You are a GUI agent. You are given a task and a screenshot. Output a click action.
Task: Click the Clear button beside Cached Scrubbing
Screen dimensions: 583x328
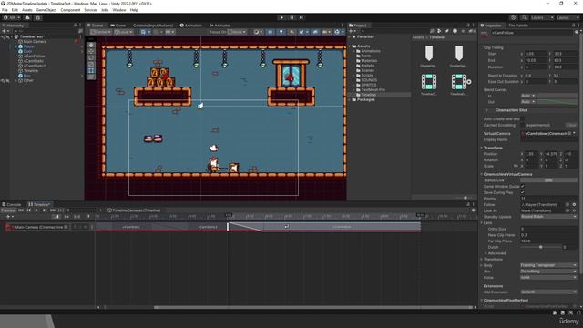(x=571, y=125)
